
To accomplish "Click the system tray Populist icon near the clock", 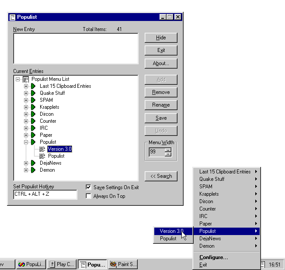I will tap(263, 265).
